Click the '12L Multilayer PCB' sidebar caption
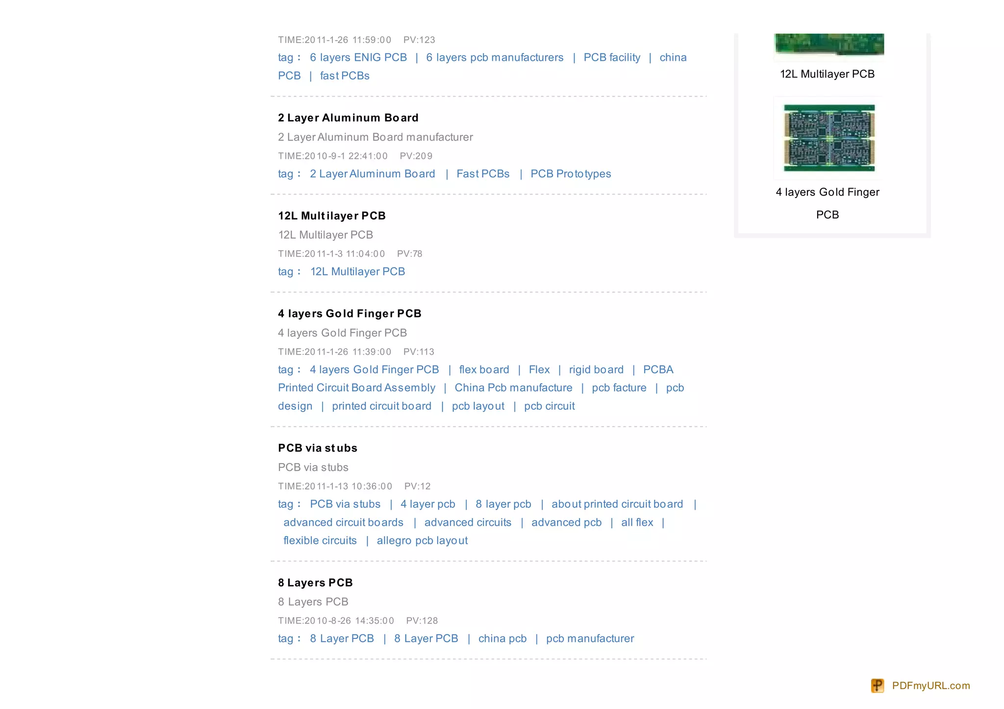Viewport: 1004px width, 709px height. pos(827,74)
